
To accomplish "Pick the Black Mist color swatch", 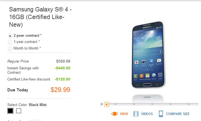I will pos(10,111).
